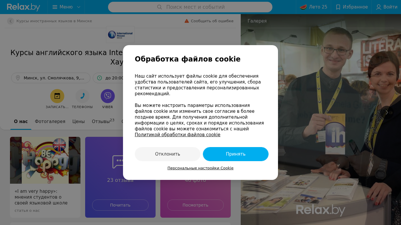Decline cookies with Отклонить
The image size is (401, 225).
point(168,154)
